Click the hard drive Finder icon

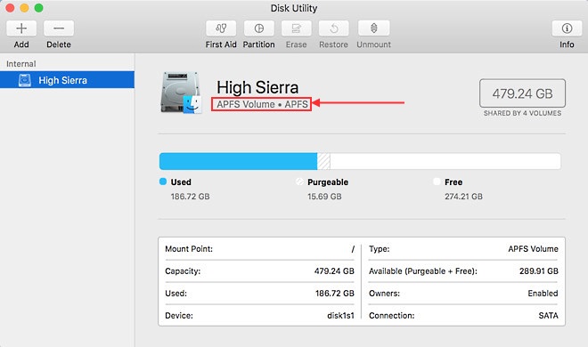point(182,93)
